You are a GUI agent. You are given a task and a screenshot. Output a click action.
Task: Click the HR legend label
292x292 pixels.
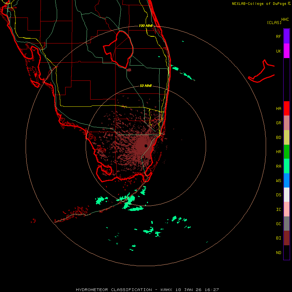click(278, 152)
